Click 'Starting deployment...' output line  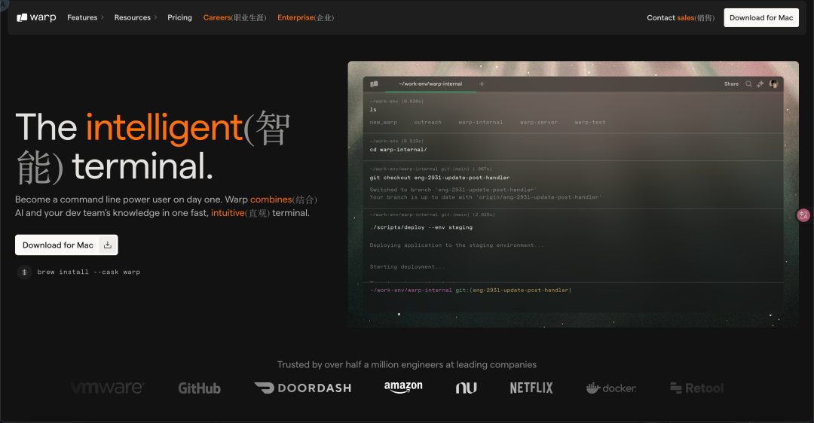coord(407,267)
